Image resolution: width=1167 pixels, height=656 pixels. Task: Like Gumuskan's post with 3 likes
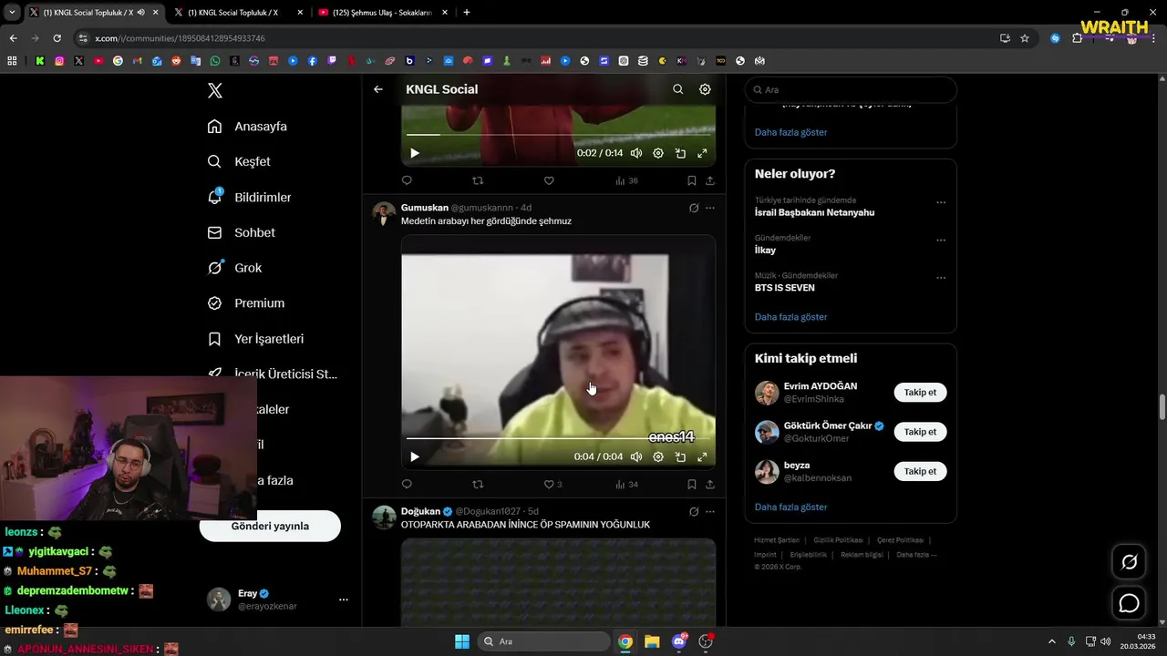pos(553,484)
